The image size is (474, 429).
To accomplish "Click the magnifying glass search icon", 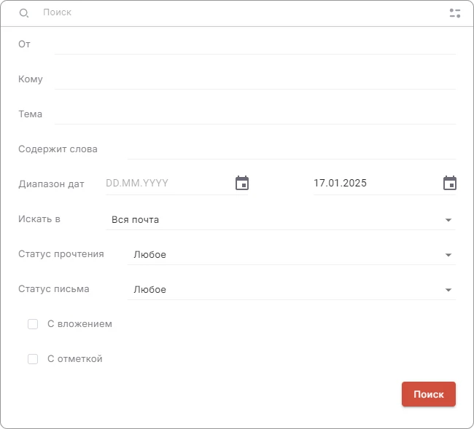I will [x=24, y=13].
